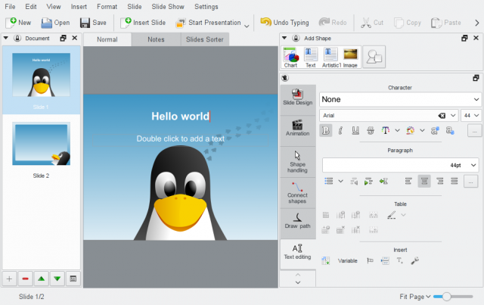Viewport: 484px width, 305px height.
Task: Open the Format menu
Action: (107, 7)
